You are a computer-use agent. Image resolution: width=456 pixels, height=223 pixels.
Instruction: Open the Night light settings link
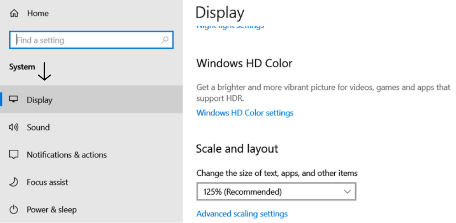(230, 26)
